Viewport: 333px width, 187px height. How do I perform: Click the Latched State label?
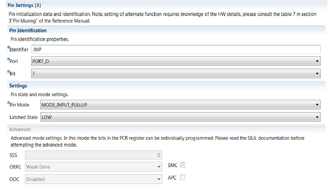[x=23, y=117]
